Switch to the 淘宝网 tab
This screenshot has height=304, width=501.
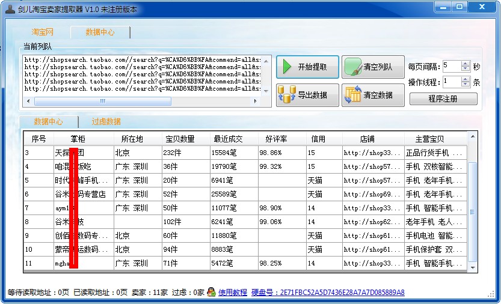(x=43, y=32)
